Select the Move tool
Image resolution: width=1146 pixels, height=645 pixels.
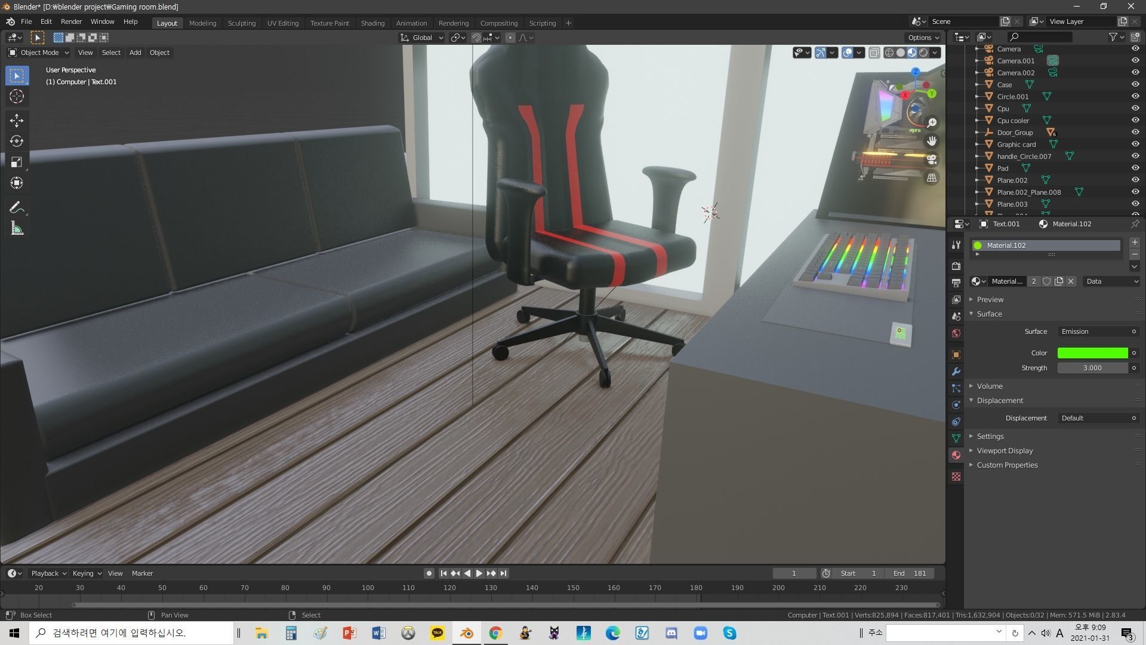(x=17, y=121)
